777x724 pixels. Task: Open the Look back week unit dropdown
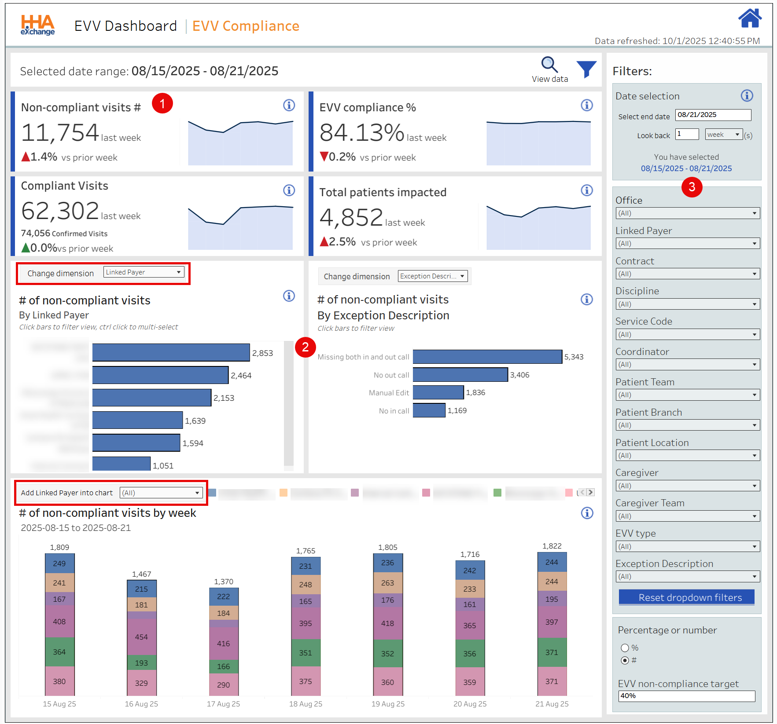[x=723, y=134]
